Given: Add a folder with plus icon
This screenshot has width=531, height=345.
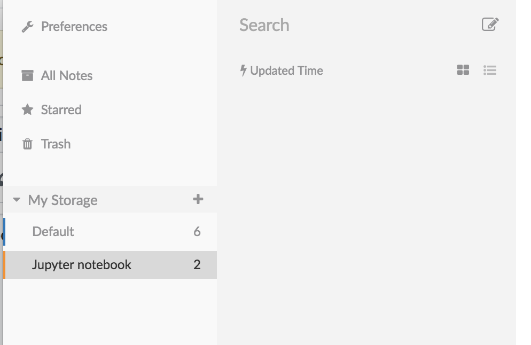Looking at the screenshot, I should tap(198, 199).
